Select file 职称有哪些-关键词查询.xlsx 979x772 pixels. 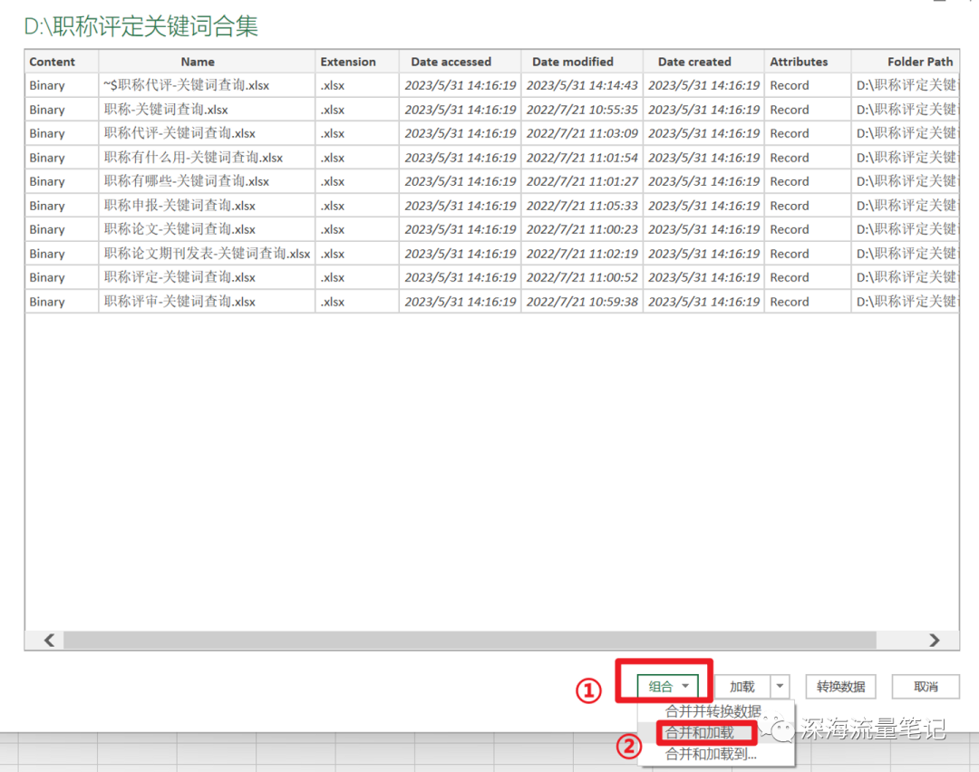click(186, 181)
